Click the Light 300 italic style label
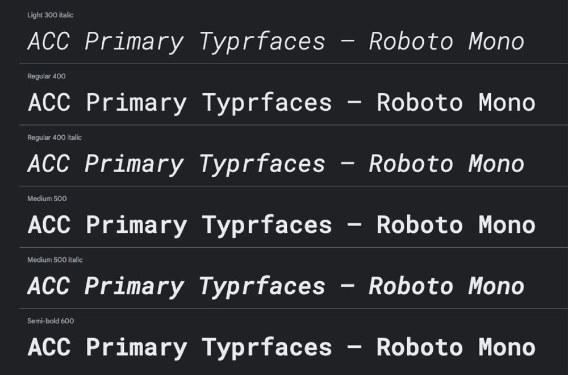568x375 pixels. [x=50, y=15]
